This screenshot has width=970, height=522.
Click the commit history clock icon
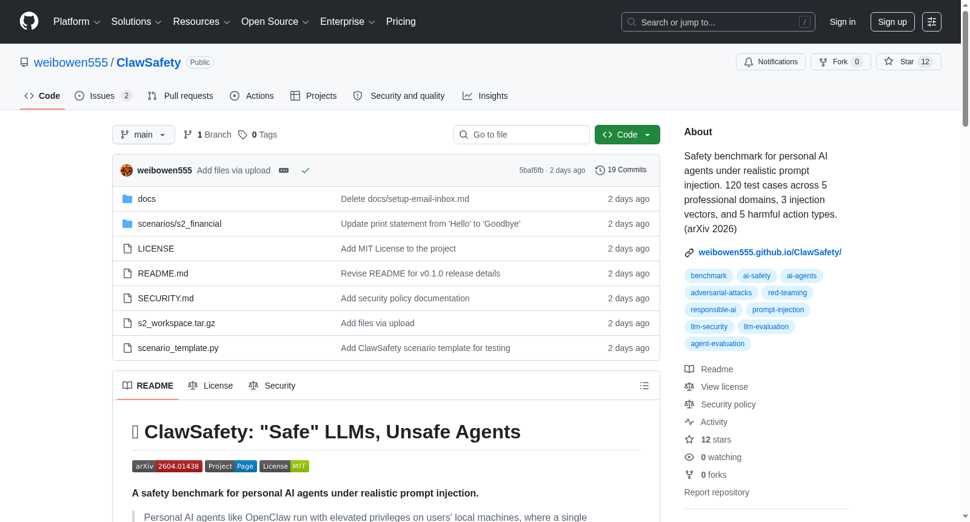pyautogui.click(x=600, y=170)
